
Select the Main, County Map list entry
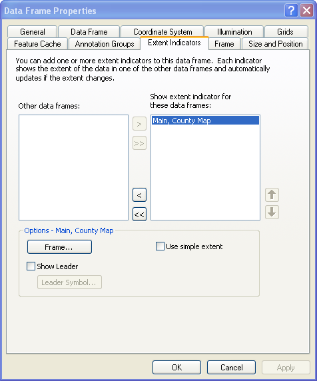(x=206, y=121)
